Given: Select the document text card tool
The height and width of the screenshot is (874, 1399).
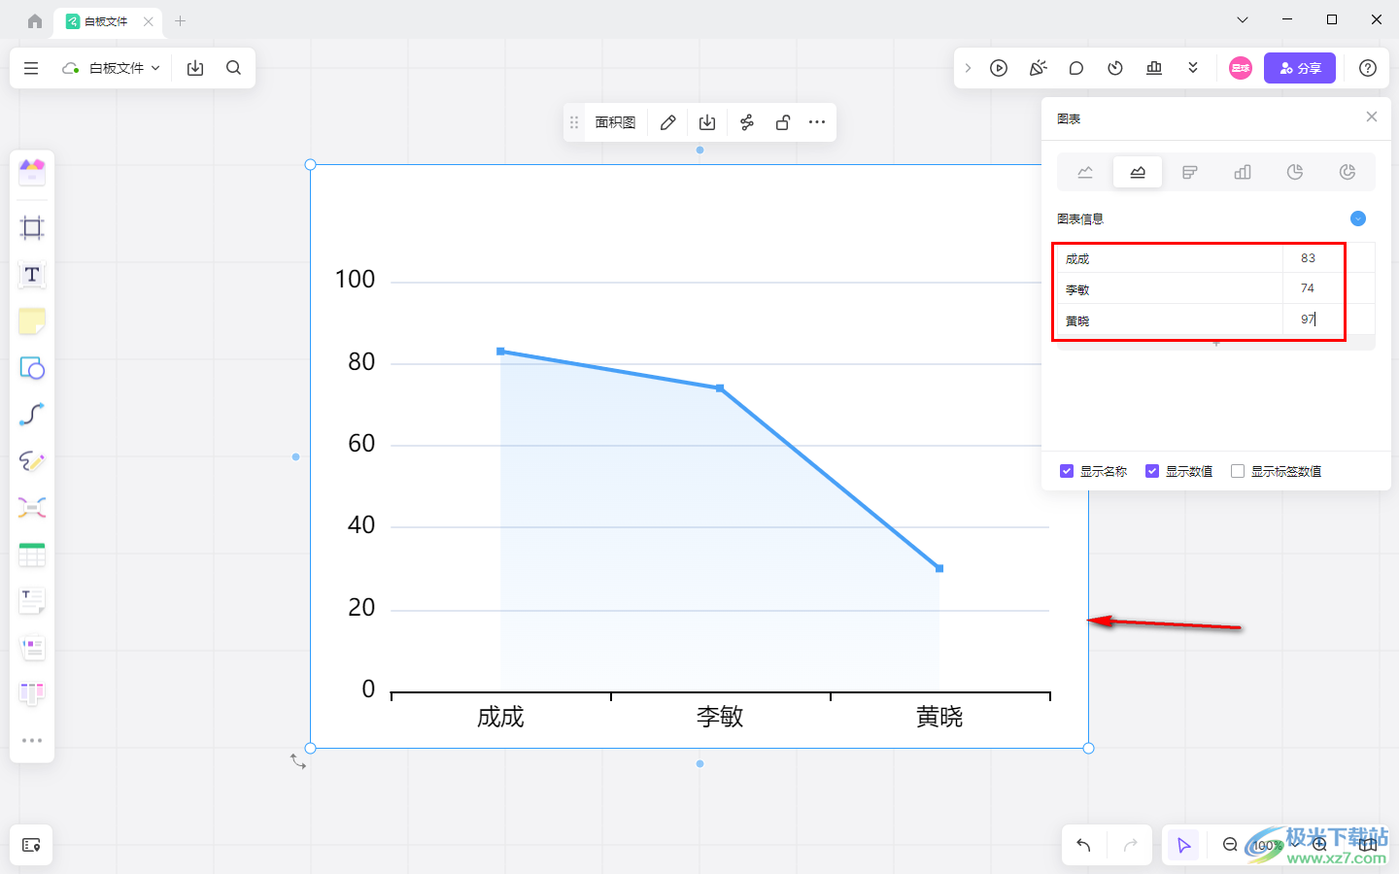Looking at the screenshot, I should 32,601.
